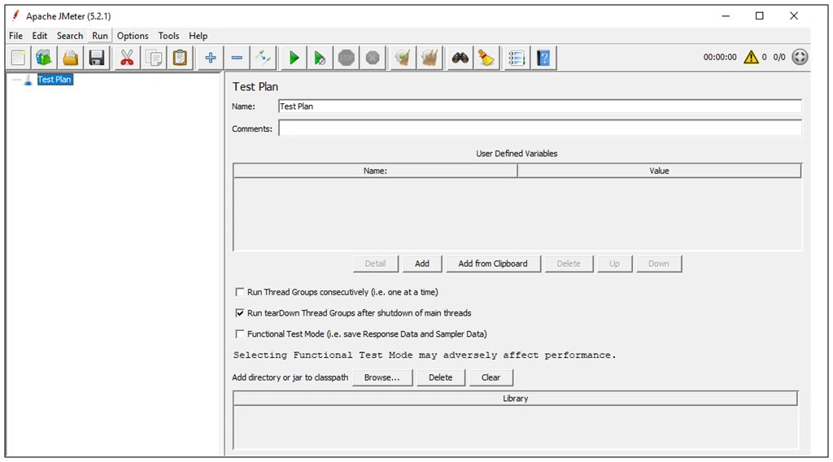Collapse all nodes with minus icon
Image resolution: width=833 pixels, height=462 pixels.
pyautogui.click(x=237, y=58)
